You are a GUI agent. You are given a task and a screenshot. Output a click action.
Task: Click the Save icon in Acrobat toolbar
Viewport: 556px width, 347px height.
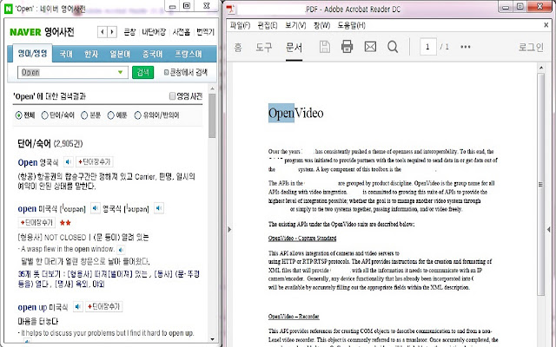324,47
